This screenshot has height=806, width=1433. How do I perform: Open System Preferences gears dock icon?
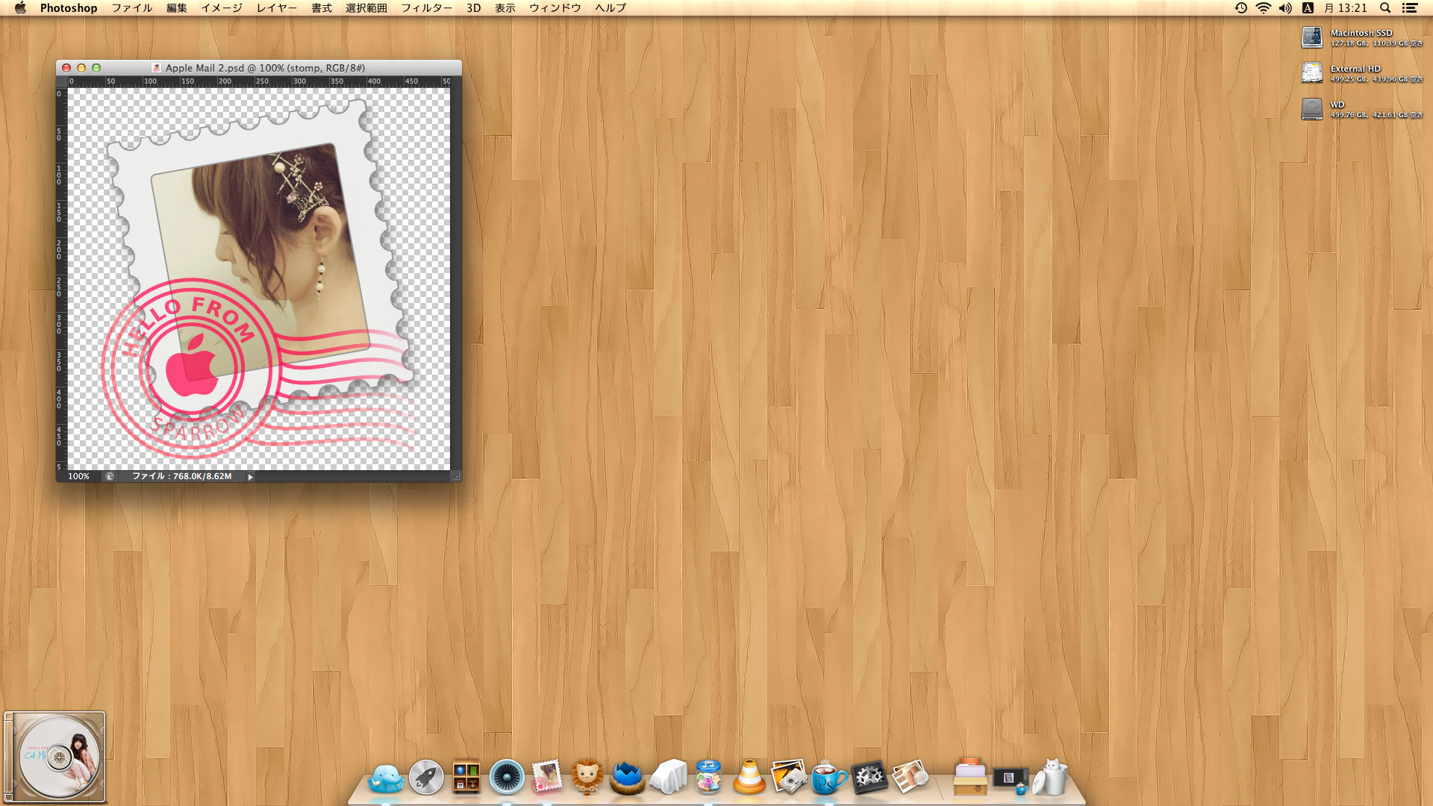pyautogui.click(x=870, y=777)
